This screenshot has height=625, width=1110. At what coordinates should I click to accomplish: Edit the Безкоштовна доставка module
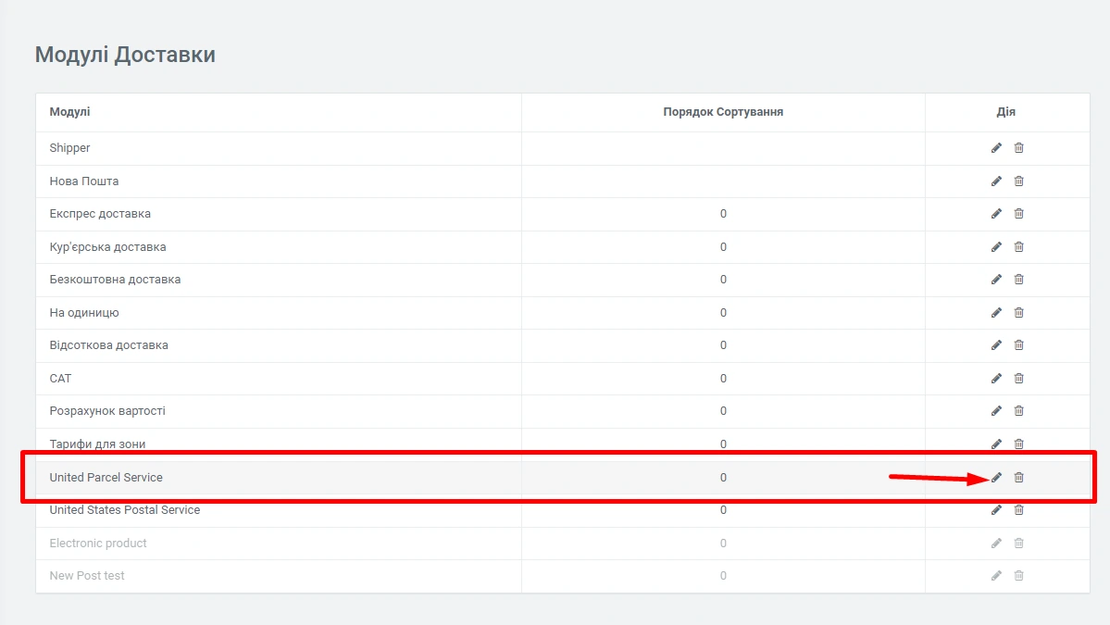(x=996, y=280)
